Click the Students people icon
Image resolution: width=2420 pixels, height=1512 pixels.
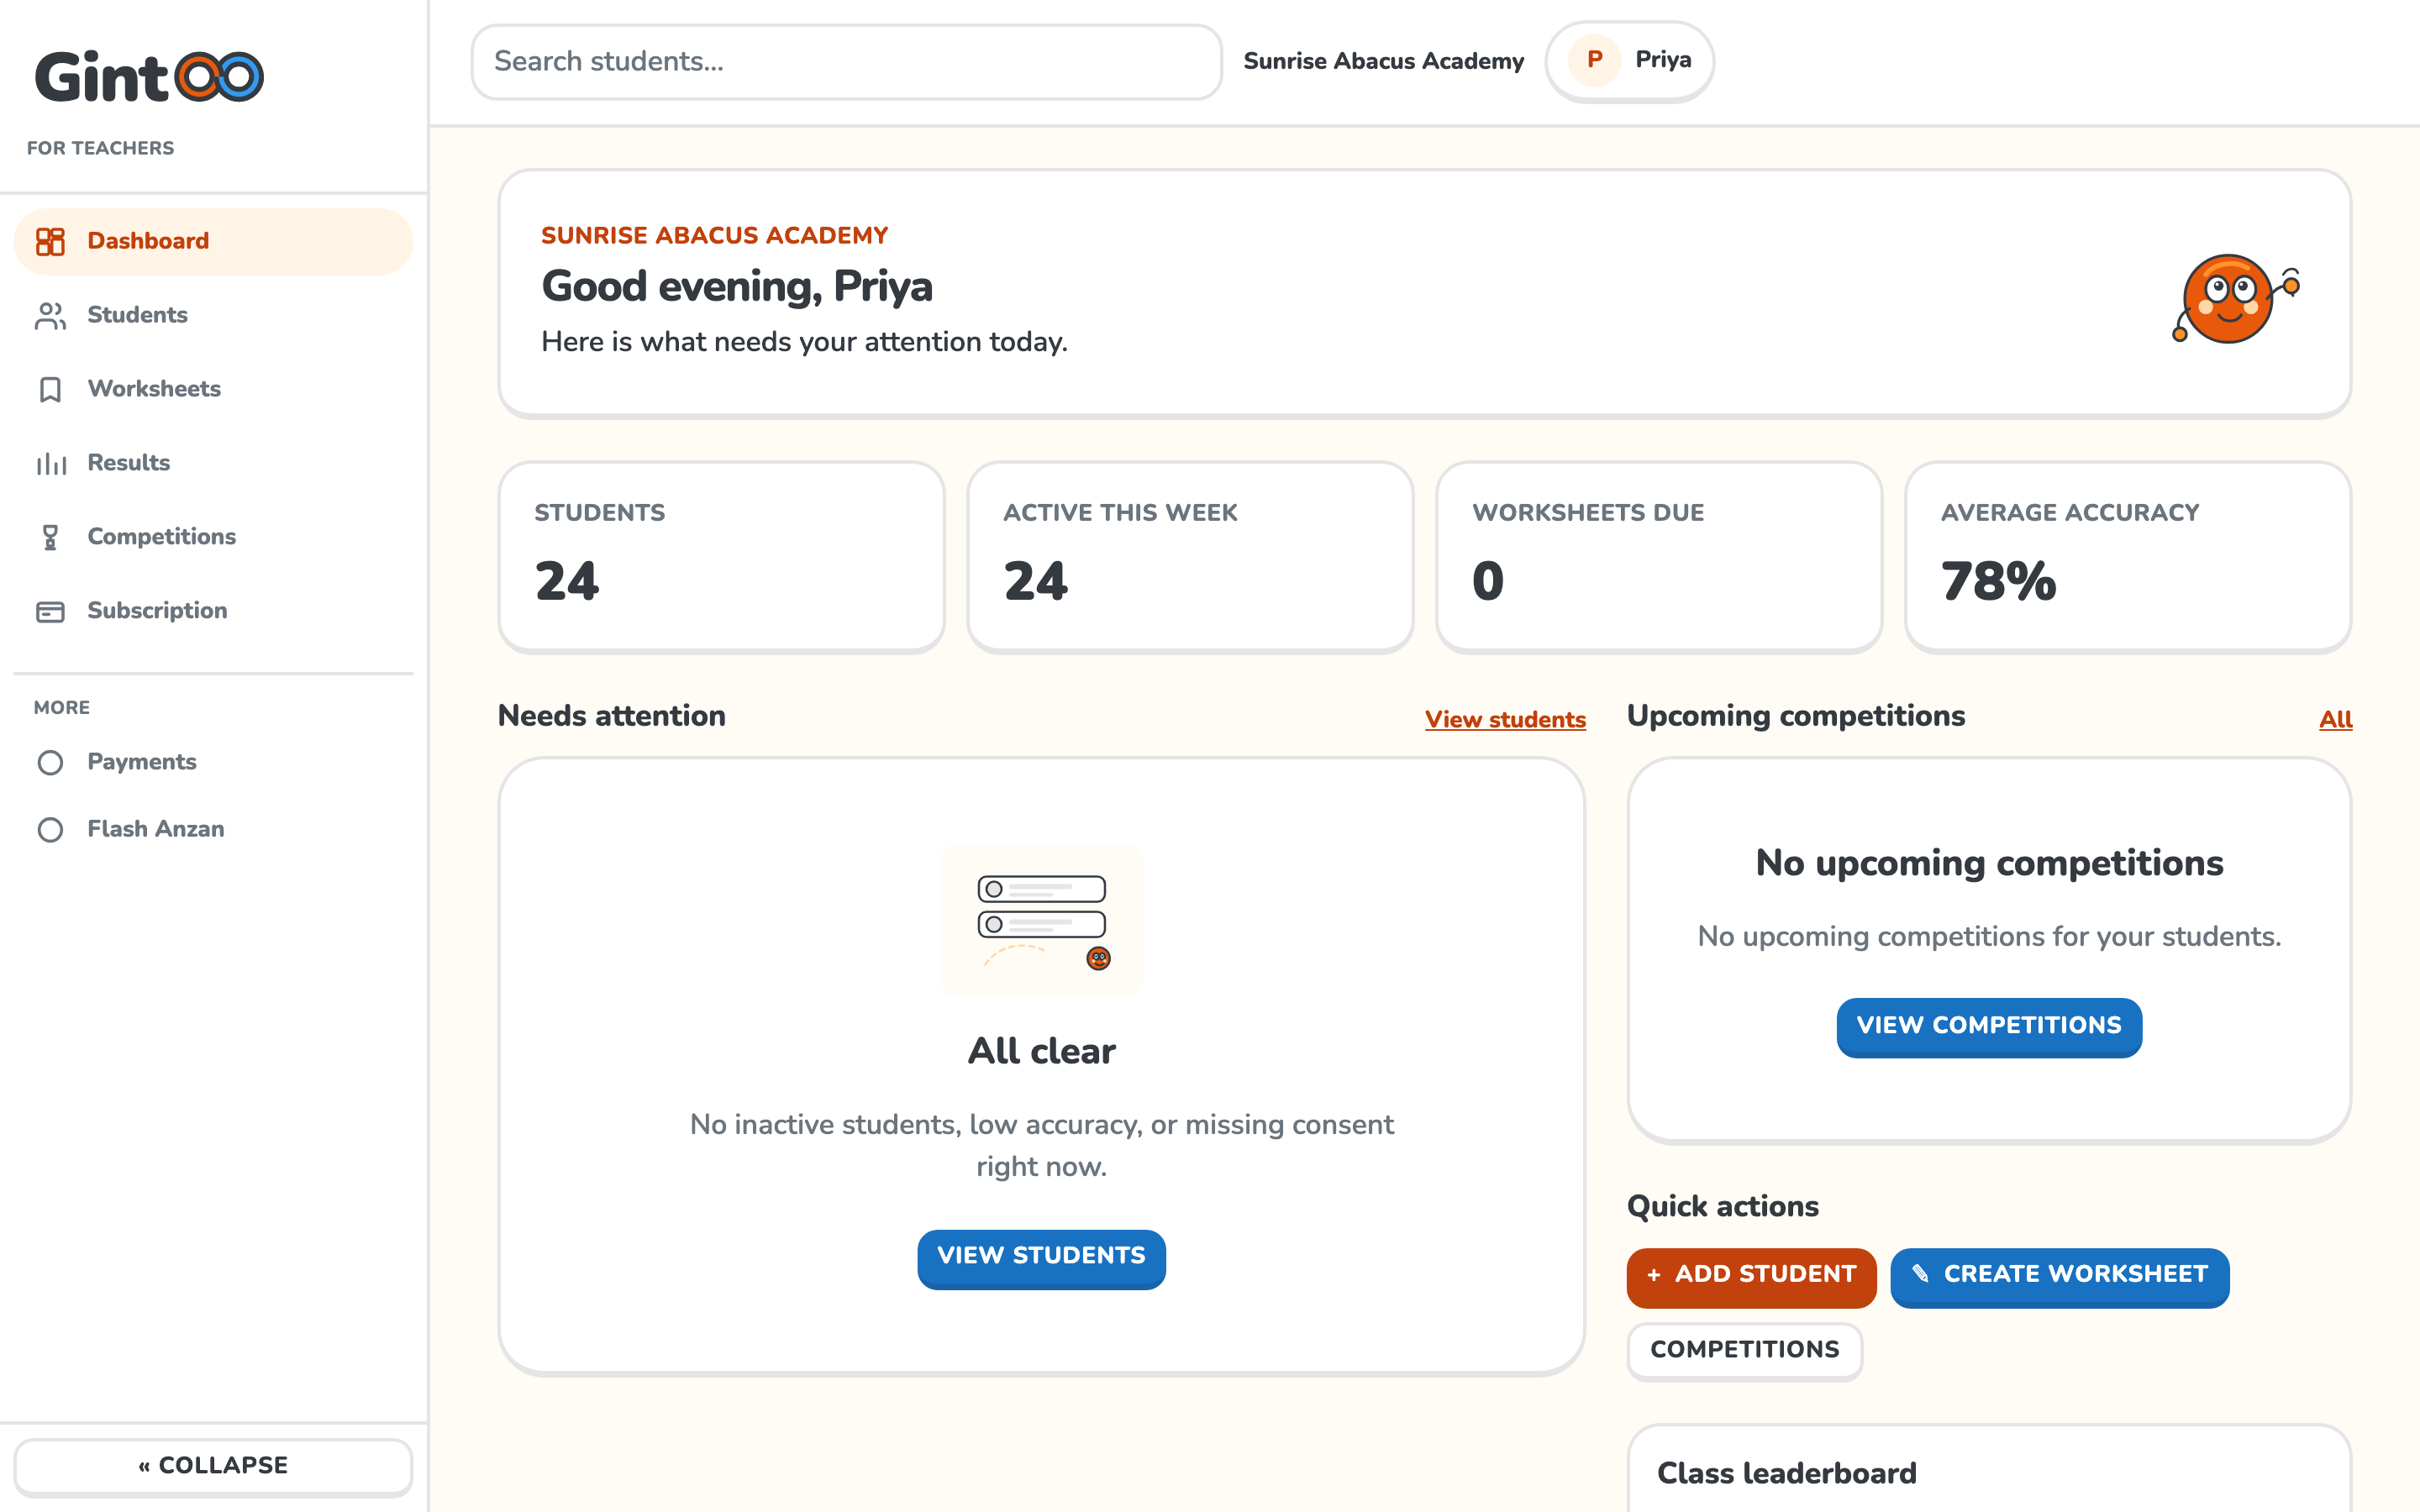point(50,315)
